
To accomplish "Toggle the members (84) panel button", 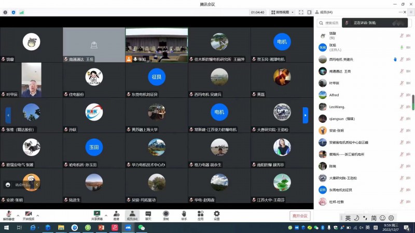I will (132, 215).
